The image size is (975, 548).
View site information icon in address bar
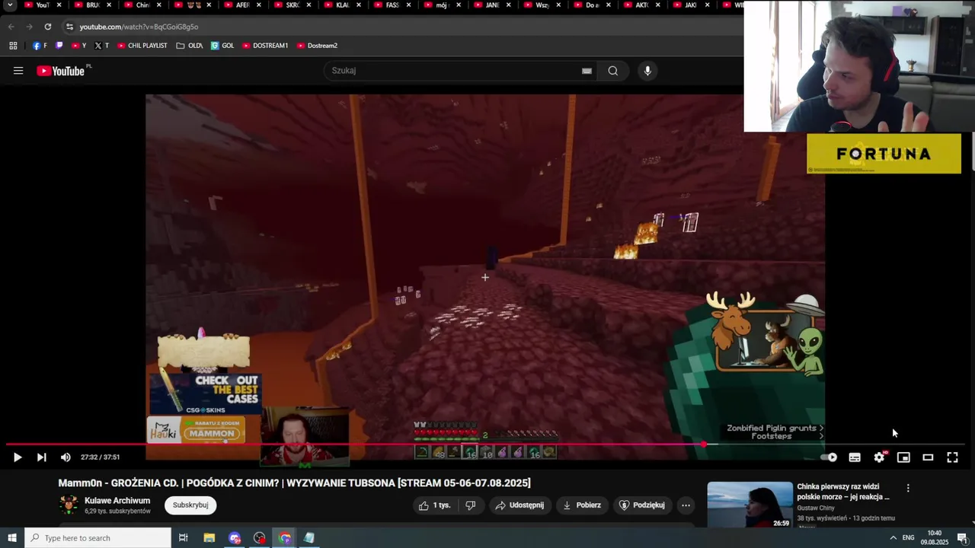click(x=69, y=27)
